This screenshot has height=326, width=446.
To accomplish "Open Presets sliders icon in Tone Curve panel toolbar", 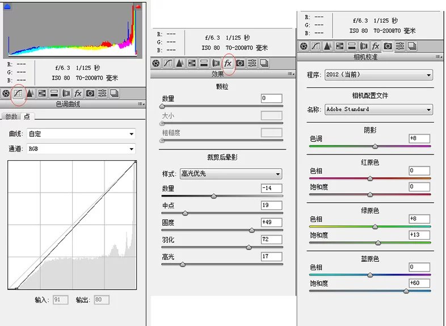I will [x=102, y=93].
